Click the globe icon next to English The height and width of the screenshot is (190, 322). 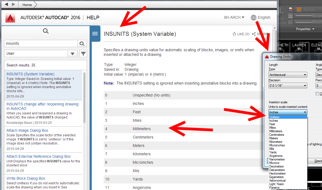(x=253, y=18)
